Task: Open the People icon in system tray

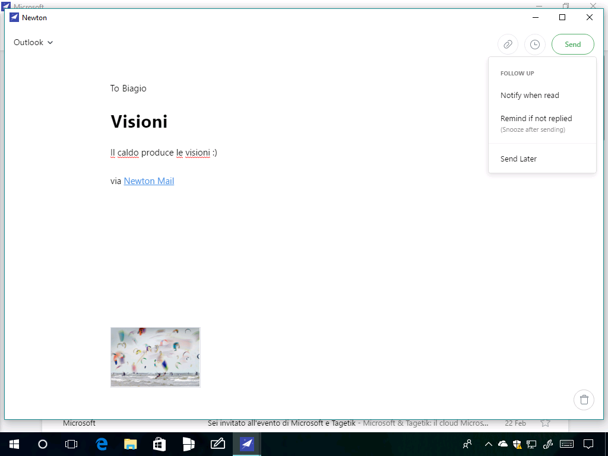Action: pos(467,444)
